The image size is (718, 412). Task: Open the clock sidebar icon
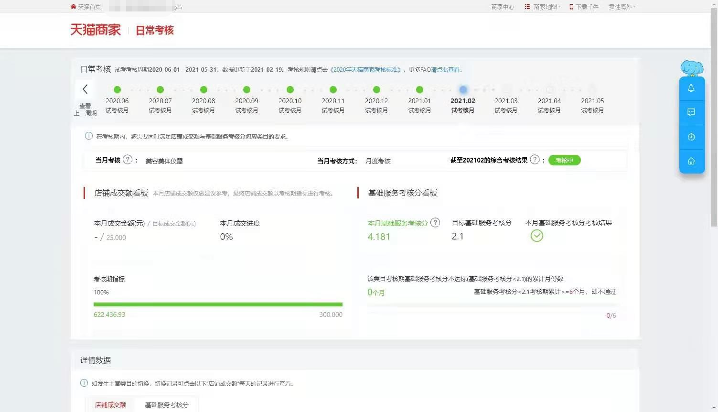(691, 137)
